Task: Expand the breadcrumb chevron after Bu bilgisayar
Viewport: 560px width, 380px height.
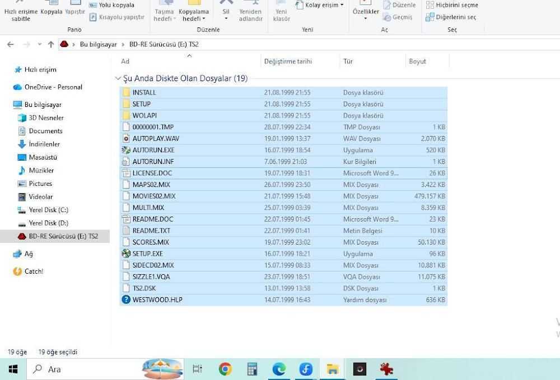Action: (123, 44)
